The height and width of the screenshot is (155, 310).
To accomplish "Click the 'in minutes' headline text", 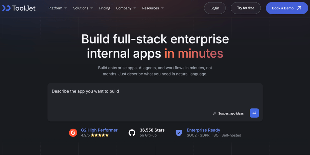I will tap(194, 53).
